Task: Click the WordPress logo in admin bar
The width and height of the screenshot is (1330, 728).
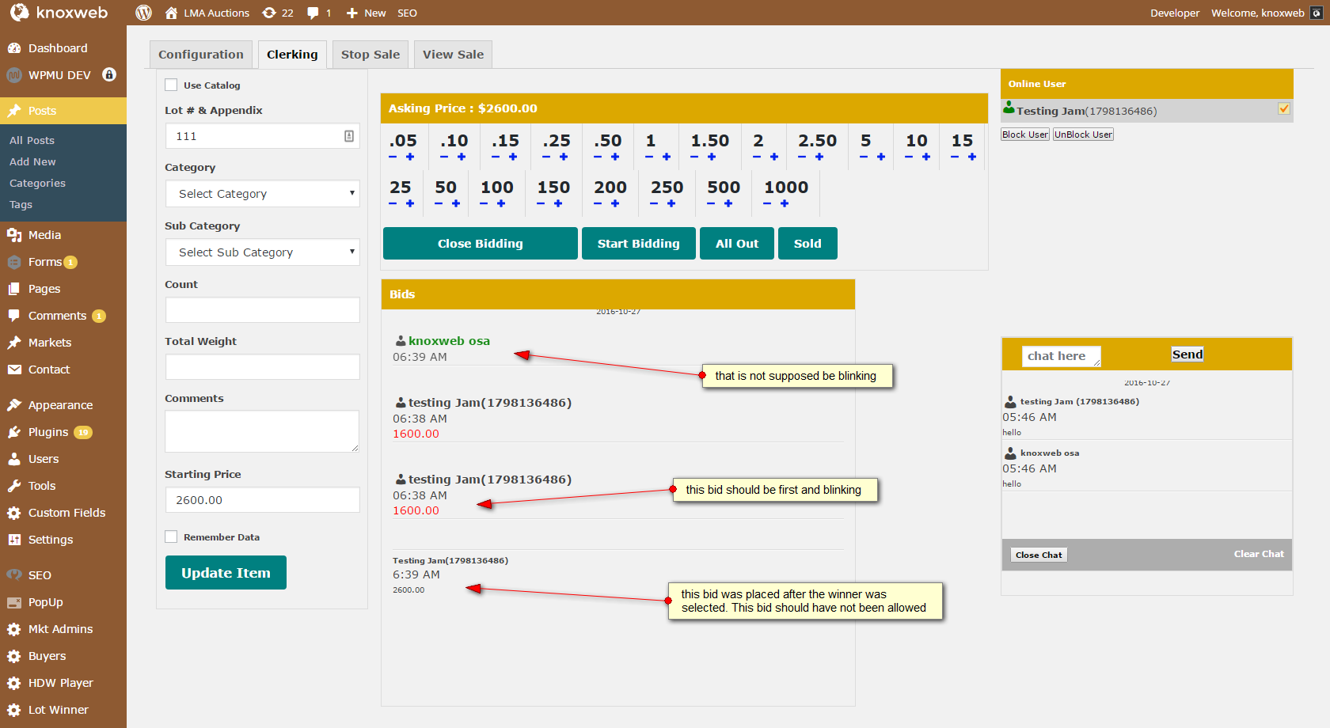Action: click(x=143, y=13)
